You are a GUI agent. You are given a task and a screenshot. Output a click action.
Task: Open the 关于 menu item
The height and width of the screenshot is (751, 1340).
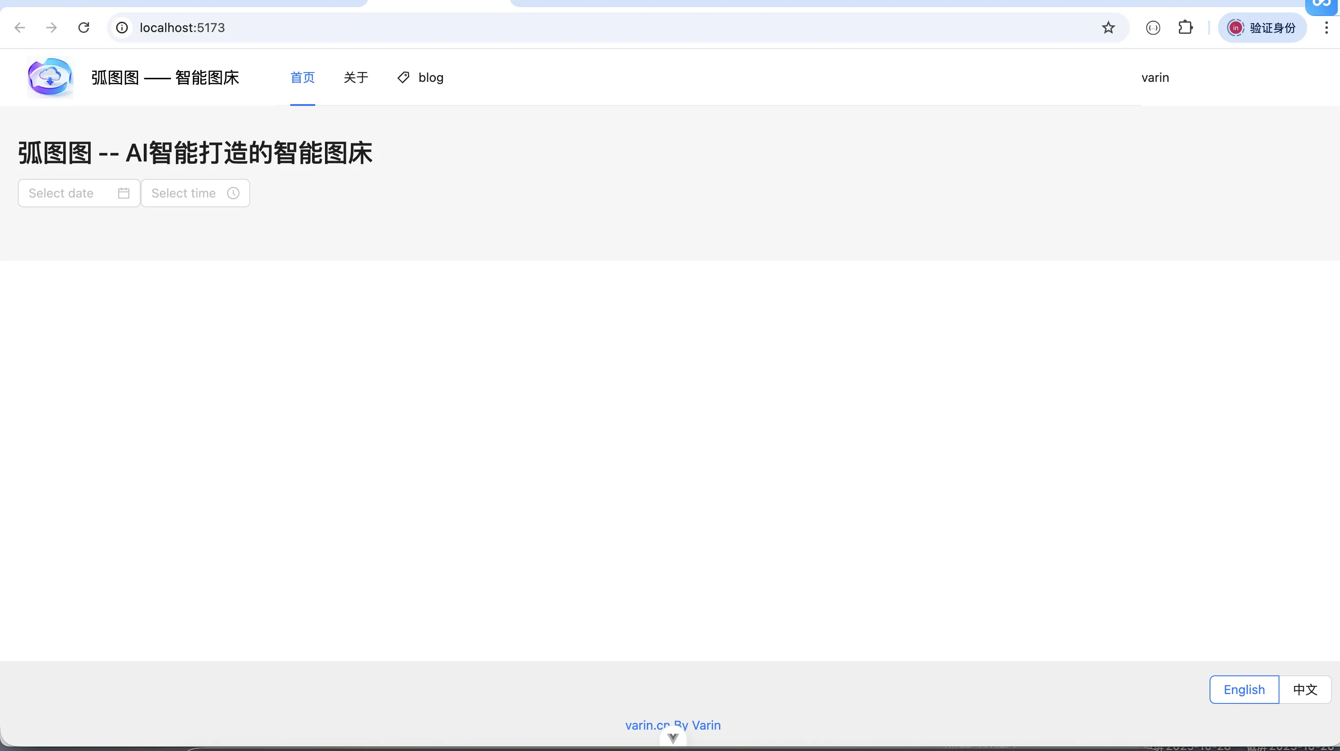pyautogui.click(x=356, y=77)
